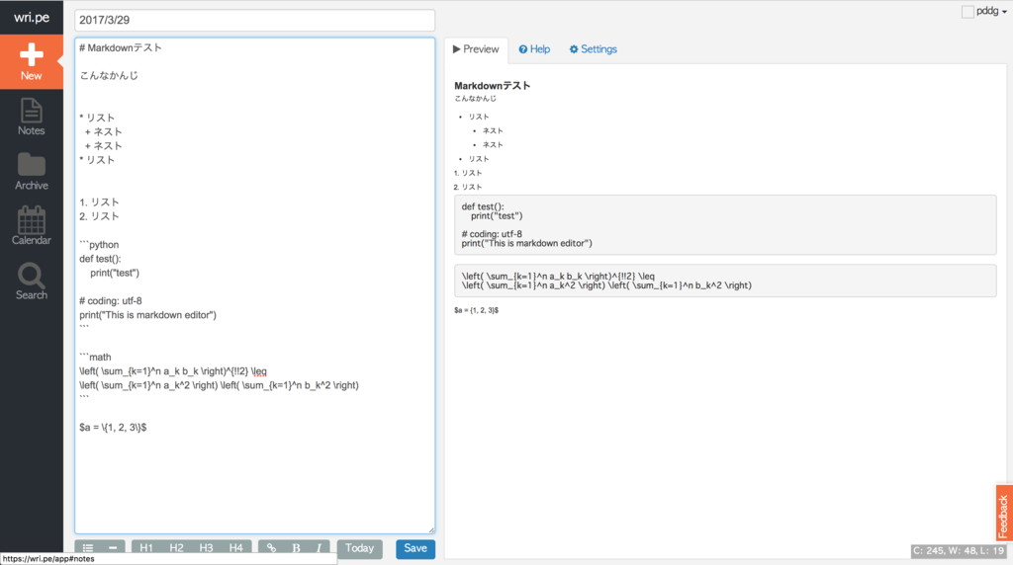Open the pddg user dropdown menu
The height and width of the screenshot is (565, 1013).
991,11
